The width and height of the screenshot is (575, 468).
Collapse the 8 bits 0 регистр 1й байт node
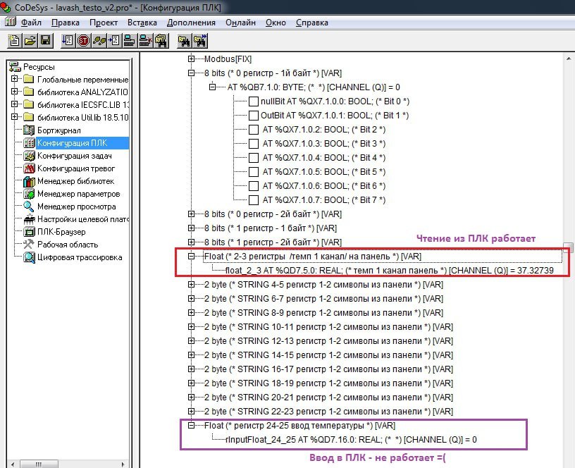(192, 73)
